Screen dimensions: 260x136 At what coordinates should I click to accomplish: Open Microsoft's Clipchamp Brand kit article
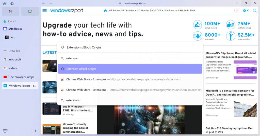click(x=231, y=55)
